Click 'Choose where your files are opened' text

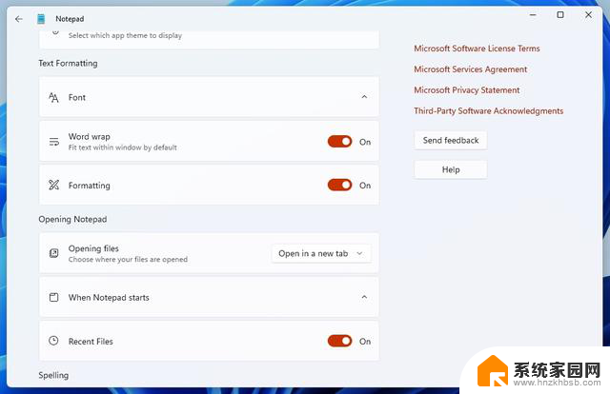128,259
